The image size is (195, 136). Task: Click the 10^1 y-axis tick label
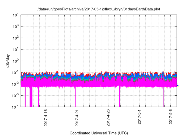coord(16,49)
